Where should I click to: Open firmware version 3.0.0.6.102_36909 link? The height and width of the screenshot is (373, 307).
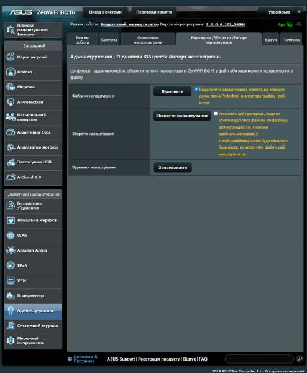[x=226, y=24]
